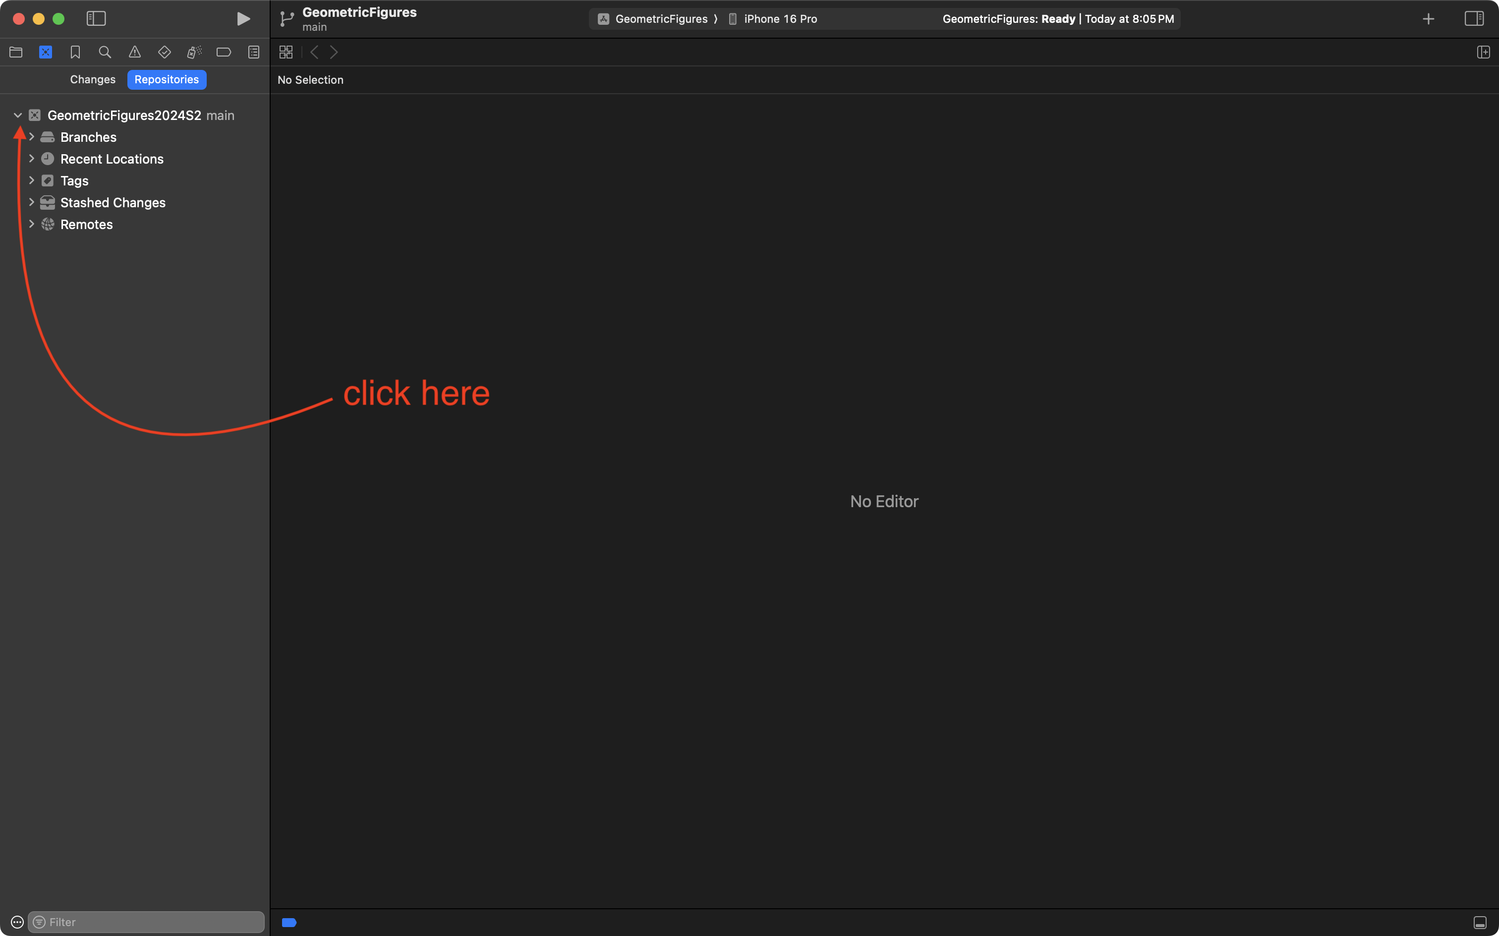Expand the Stashed Changes group
Viewport: 1499px width, 936px height.
point(32,202)
